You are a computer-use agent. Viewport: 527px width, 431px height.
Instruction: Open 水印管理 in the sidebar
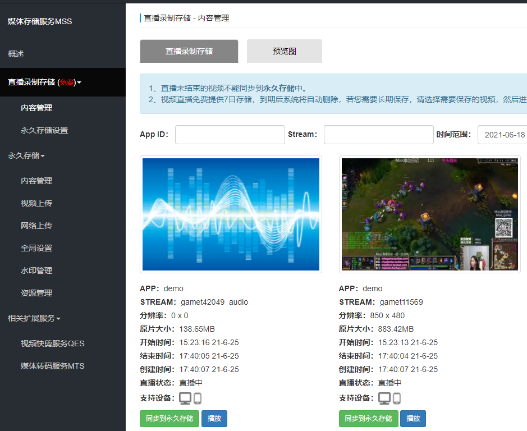pos(36,270)
